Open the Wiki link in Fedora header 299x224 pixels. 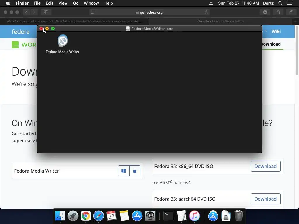(276, 32)
